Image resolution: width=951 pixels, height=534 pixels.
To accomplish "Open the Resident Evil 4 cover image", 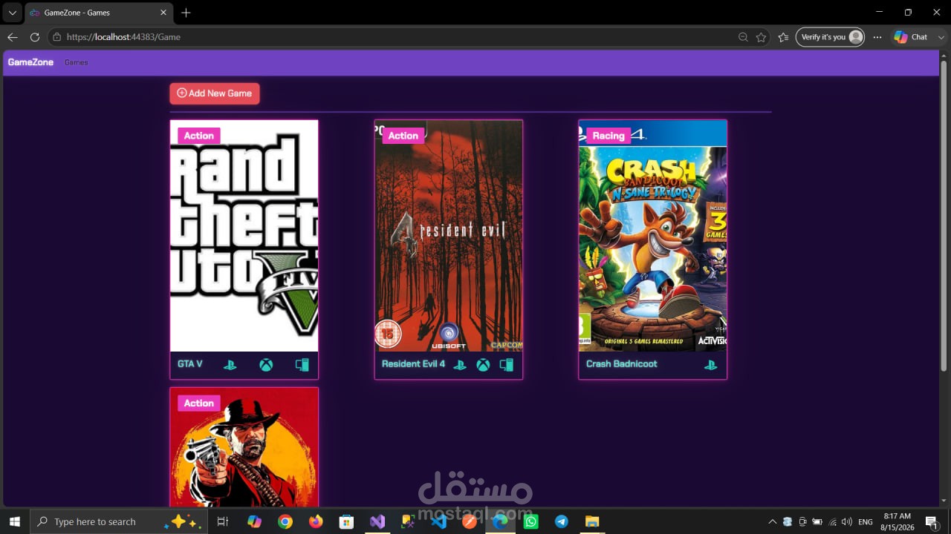I will (449, 236).
